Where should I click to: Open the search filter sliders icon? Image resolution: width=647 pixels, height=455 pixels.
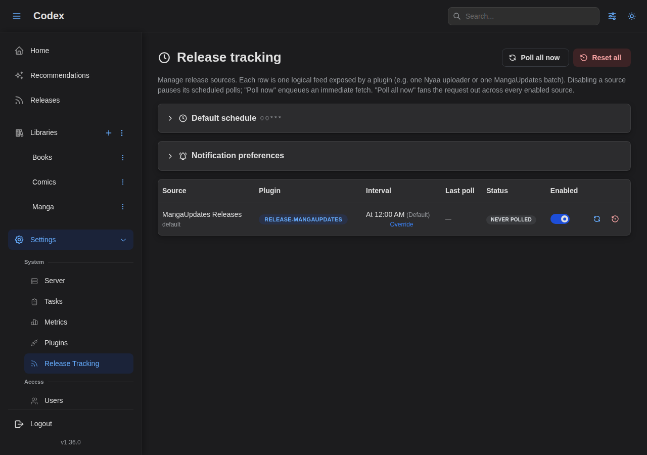click(612, 16)
